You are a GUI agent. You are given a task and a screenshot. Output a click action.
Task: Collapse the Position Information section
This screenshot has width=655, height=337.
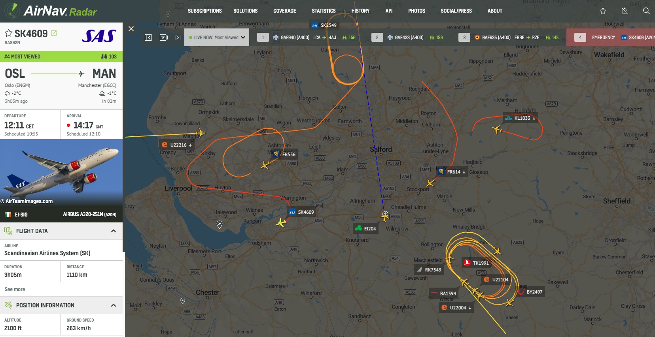click(x=114, y=305)
